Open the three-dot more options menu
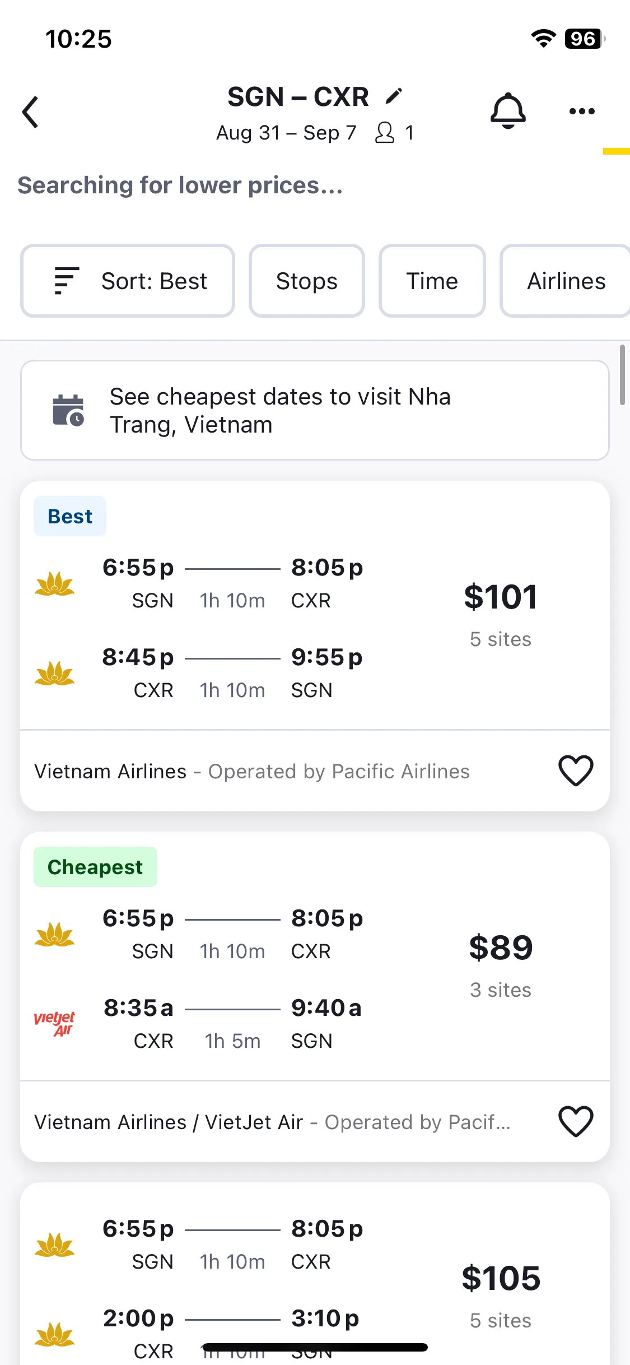Image resolution: width=630 pixels, height=1365 pixels. (x=582, y=111)
